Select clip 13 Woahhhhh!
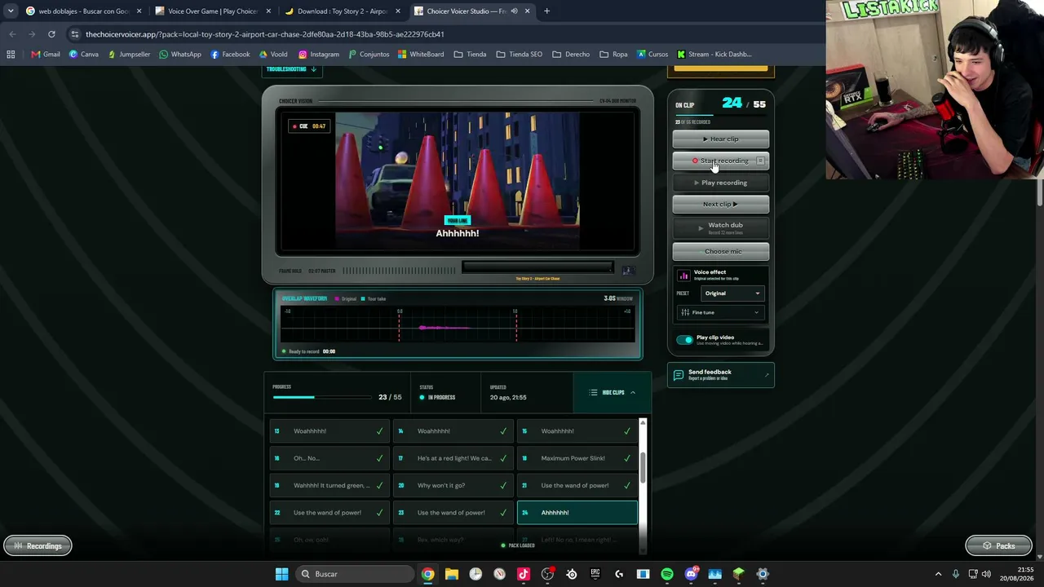This screenshot has height=587, width=1044. 330,431
